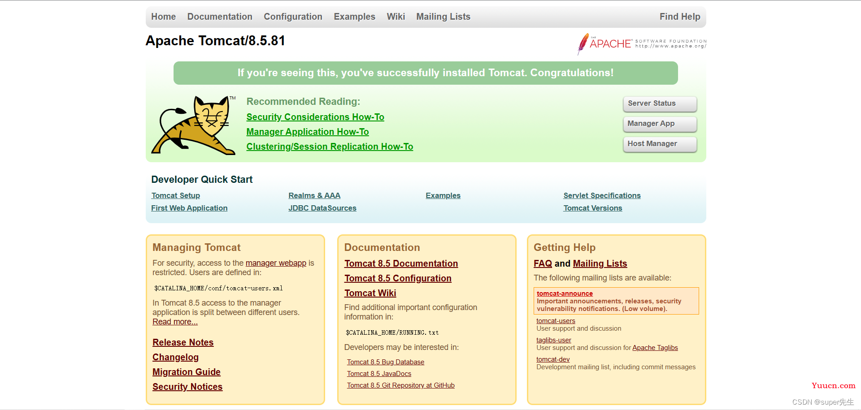This screenshot has height=410, width=861.
Task: Click the Tomcat cat mascot image
Action: (194, 125)
